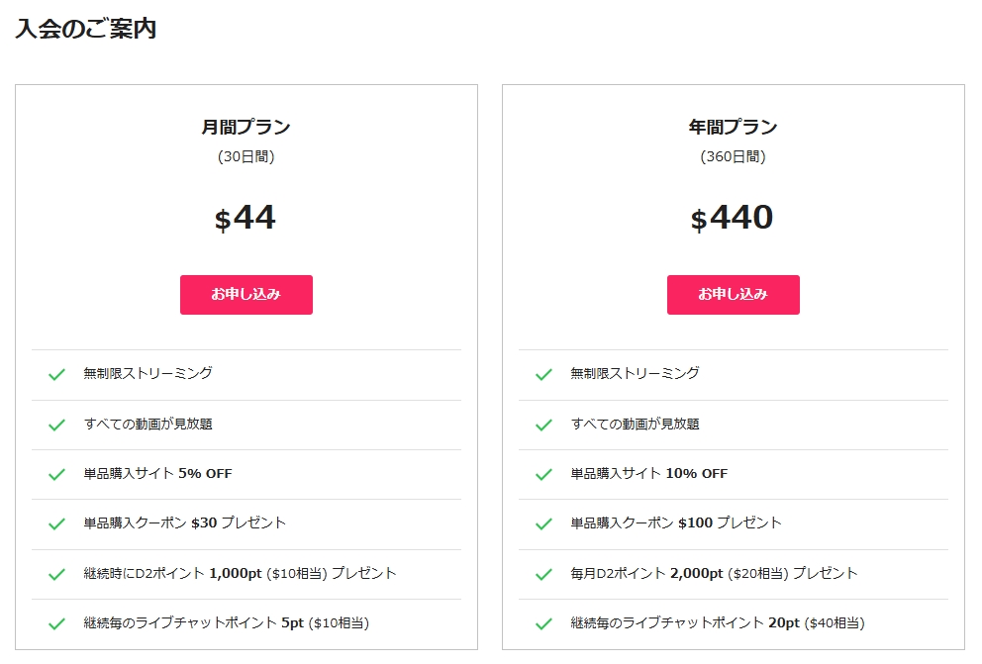Screen dimensions: 982x664
Task: Click the (360日間) duration text
Action: coord(733,156)
